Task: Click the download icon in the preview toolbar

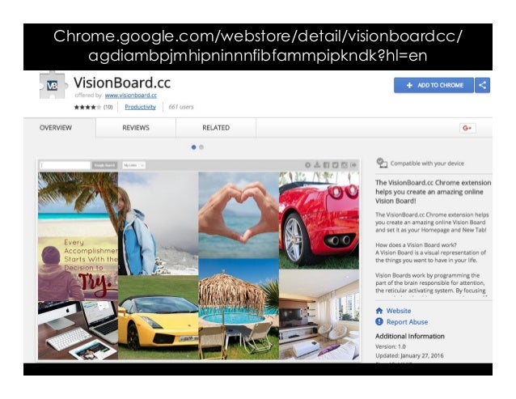Action: 317,165
